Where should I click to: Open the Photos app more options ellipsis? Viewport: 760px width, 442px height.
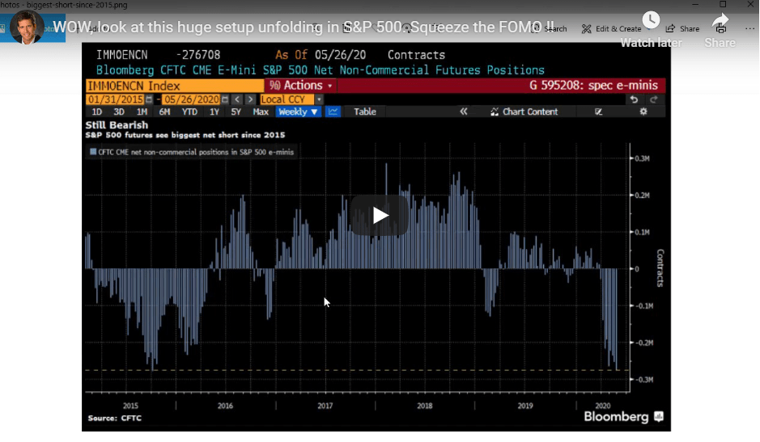[749, 29]
